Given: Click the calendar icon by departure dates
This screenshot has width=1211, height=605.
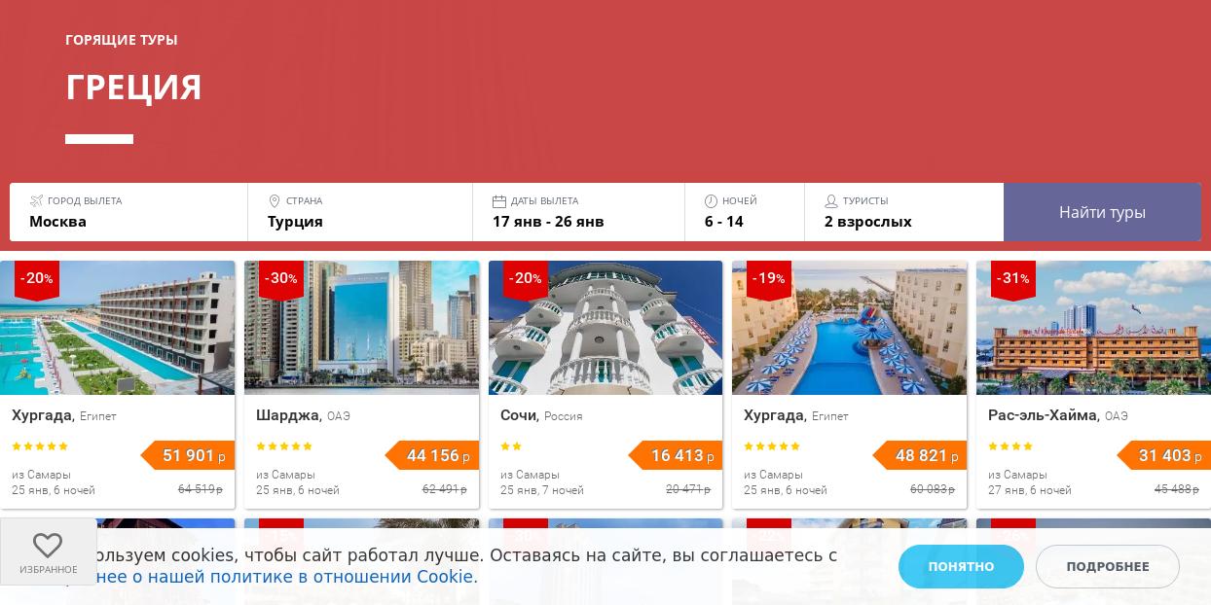Looking at the screenshot, I should tap(499, 201).
